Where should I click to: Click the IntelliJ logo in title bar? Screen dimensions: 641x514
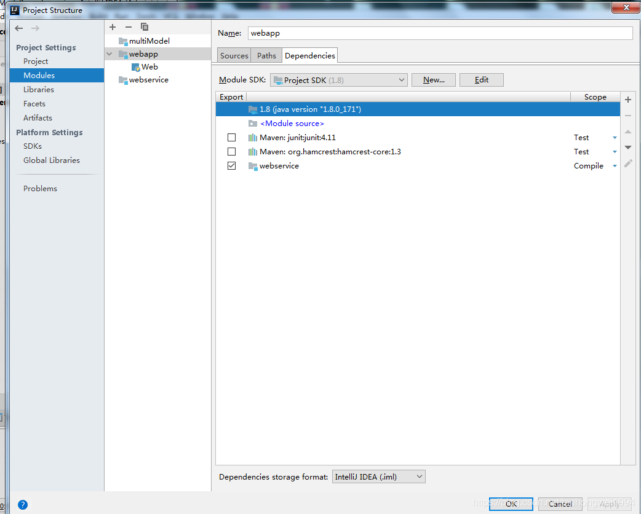15,10
